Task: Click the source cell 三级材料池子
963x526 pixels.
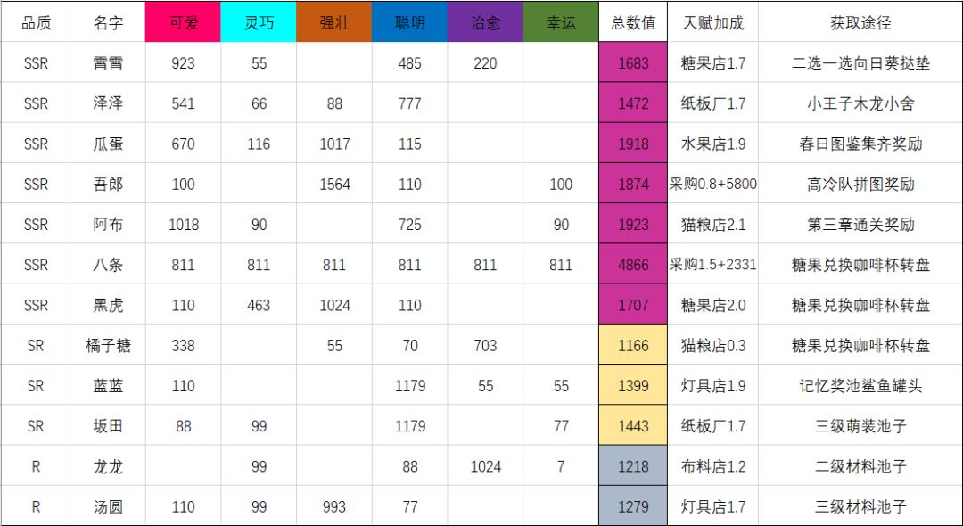Action: [x=860, y=507]
